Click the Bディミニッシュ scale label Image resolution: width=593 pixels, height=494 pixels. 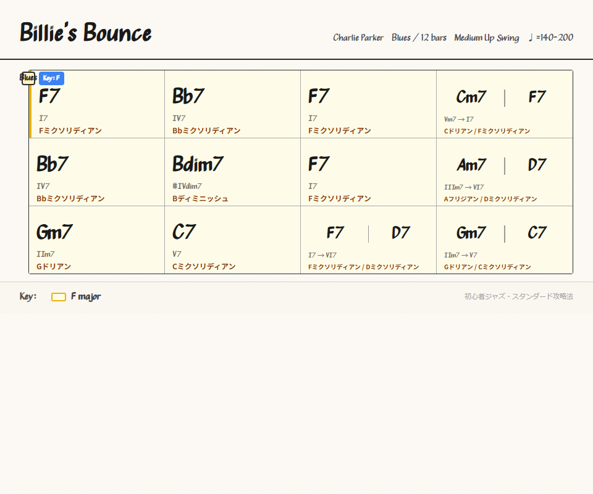click(x=200, y=198)
